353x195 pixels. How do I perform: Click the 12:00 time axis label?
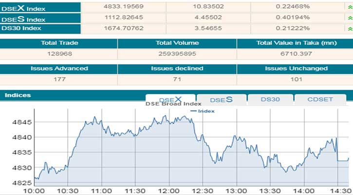[x=173, y=191]
